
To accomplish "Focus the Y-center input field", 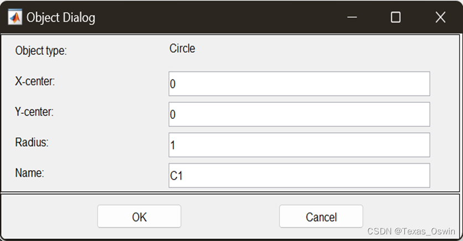I will [299, 114].
